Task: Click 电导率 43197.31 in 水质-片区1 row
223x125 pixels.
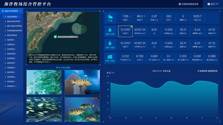Action: click(140, 31)
